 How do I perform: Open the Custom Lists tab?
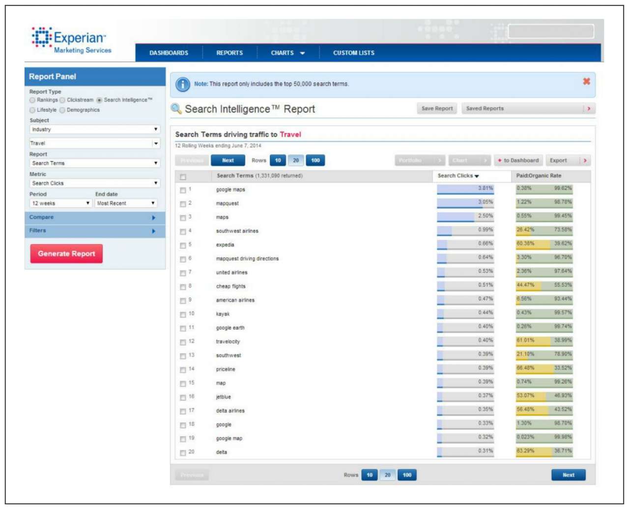354,53
